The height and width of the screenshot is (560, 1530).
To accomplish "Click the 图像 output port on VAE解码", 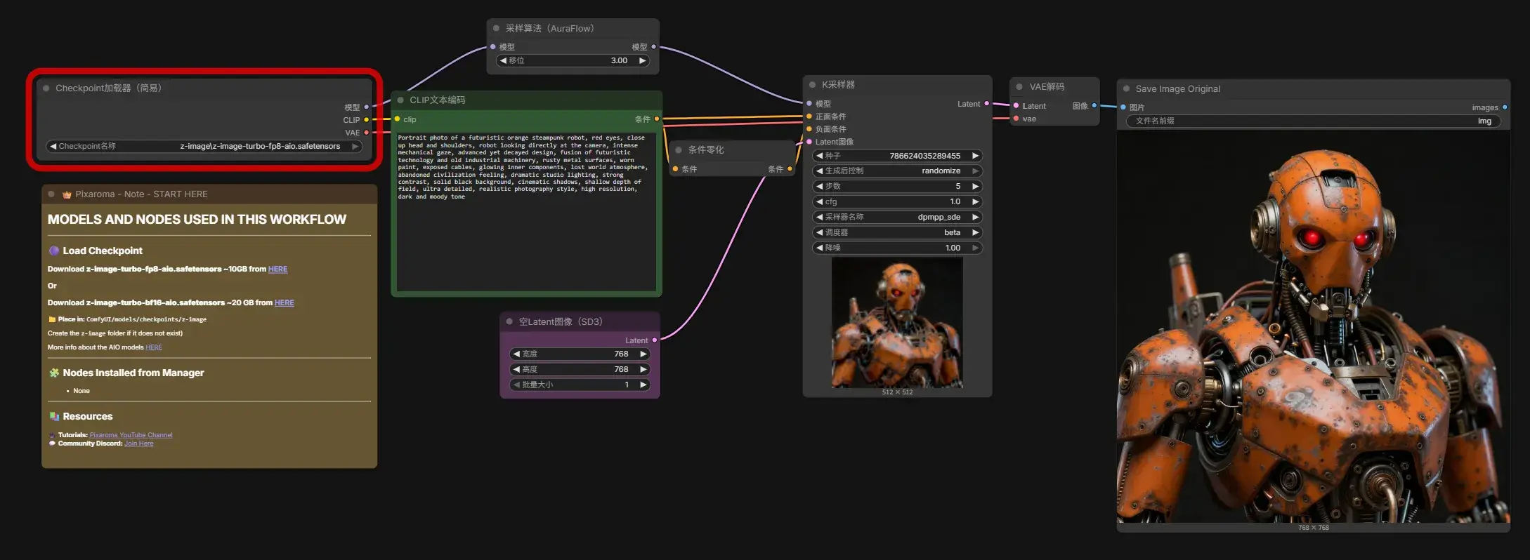I will point(1094,106).
